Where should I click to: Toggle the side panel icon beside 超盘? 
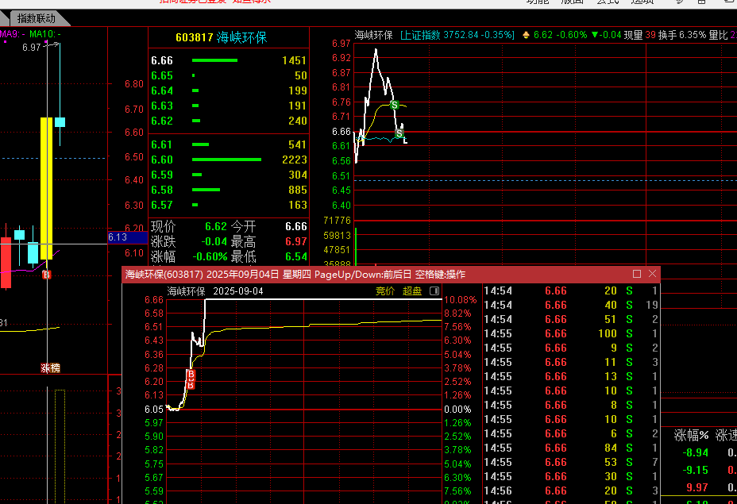click(434, 291)
